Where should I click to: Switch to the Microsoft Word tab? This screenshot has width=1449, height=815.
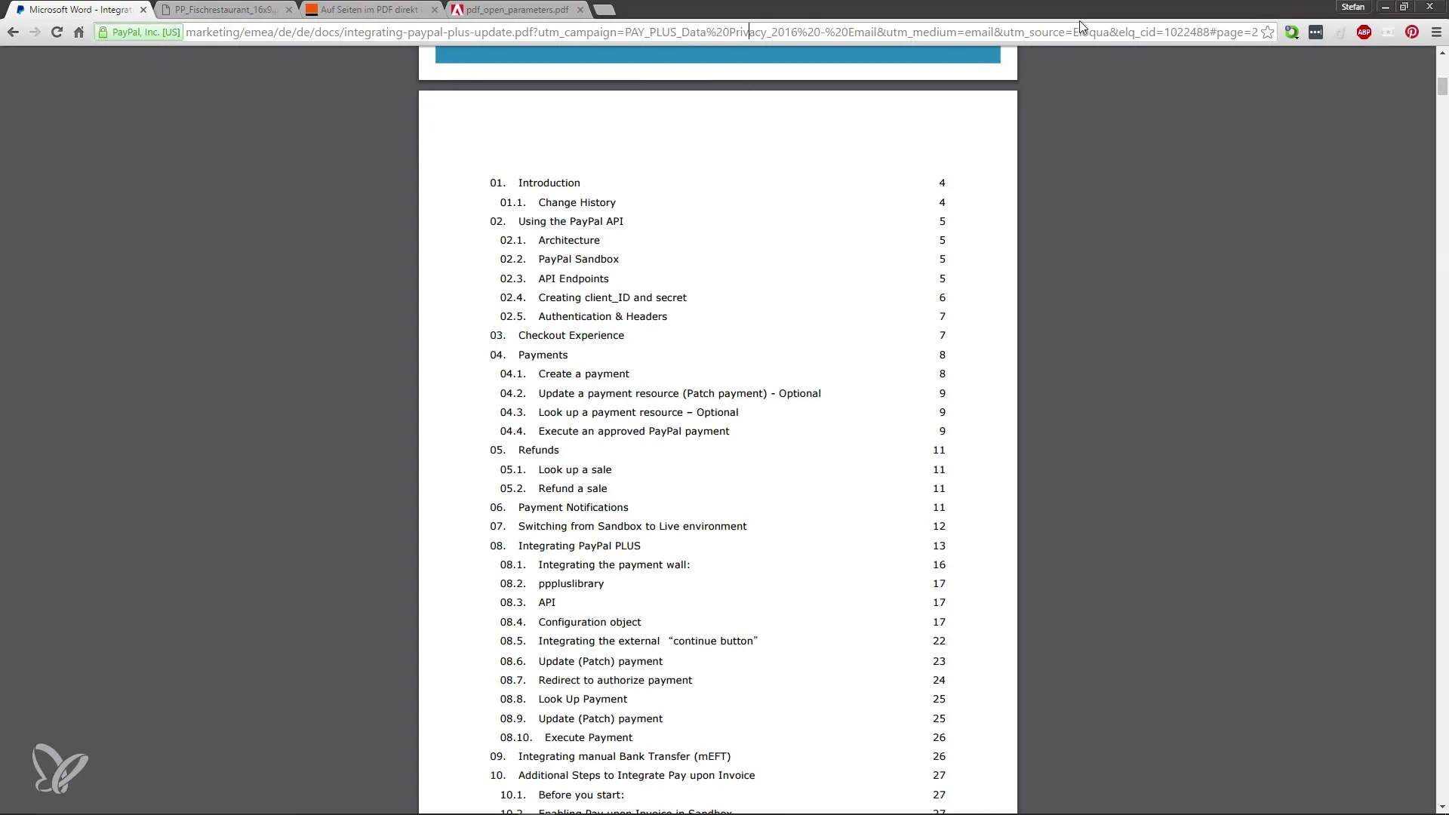(x=75, y=9)
